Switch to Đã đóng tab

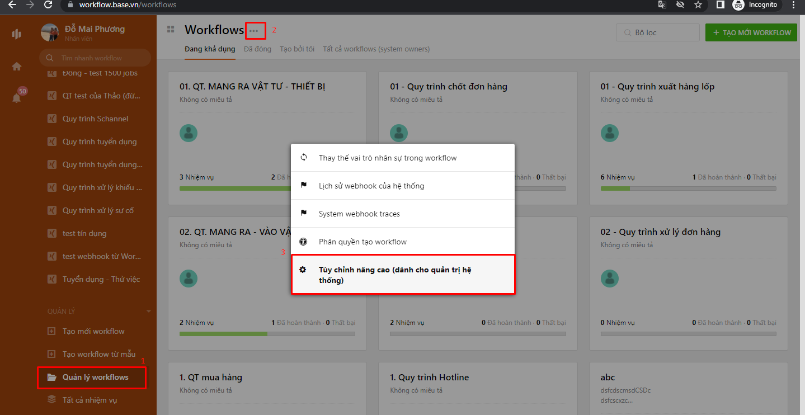[257, 49]
